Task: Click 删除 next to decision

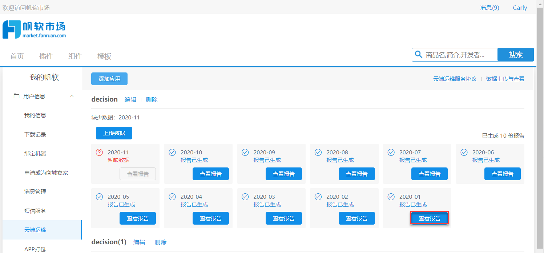Action: click(x=152, y=99)
